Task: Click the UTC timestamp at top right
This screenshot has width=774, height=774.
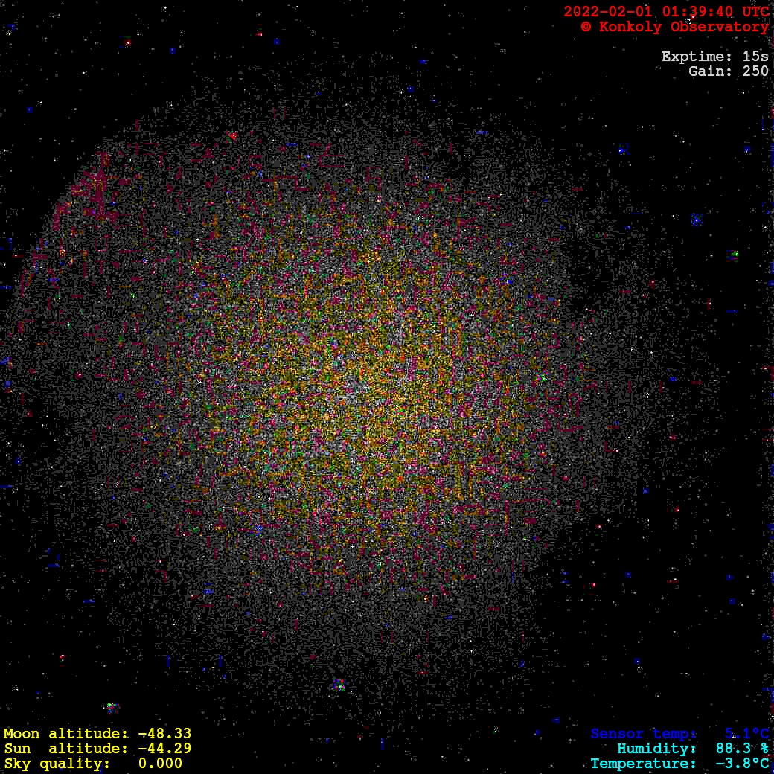Action: pos(666,12)
